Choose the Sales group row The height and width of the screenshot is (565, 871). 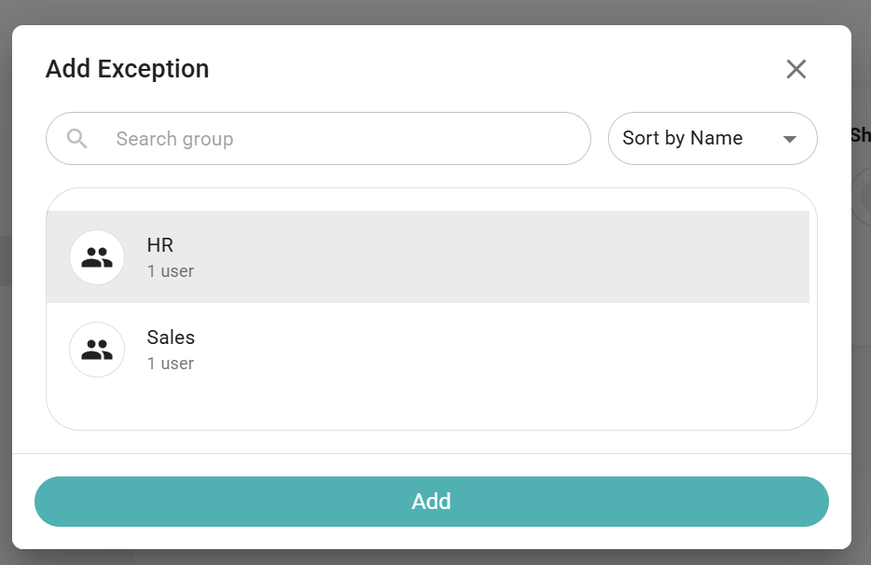point(428,350)
